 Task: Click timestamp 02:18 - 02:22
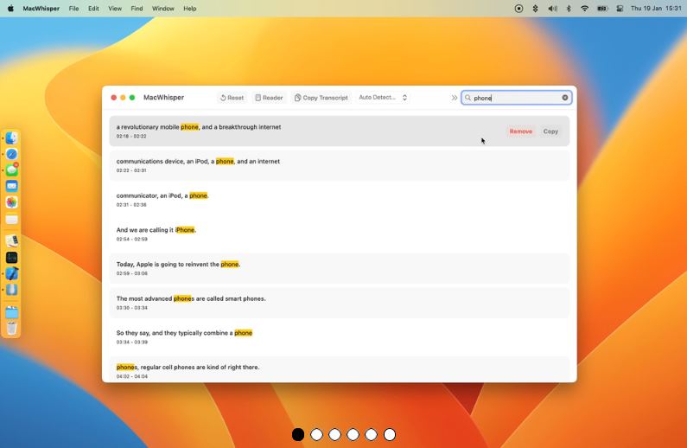click(131, 137)
